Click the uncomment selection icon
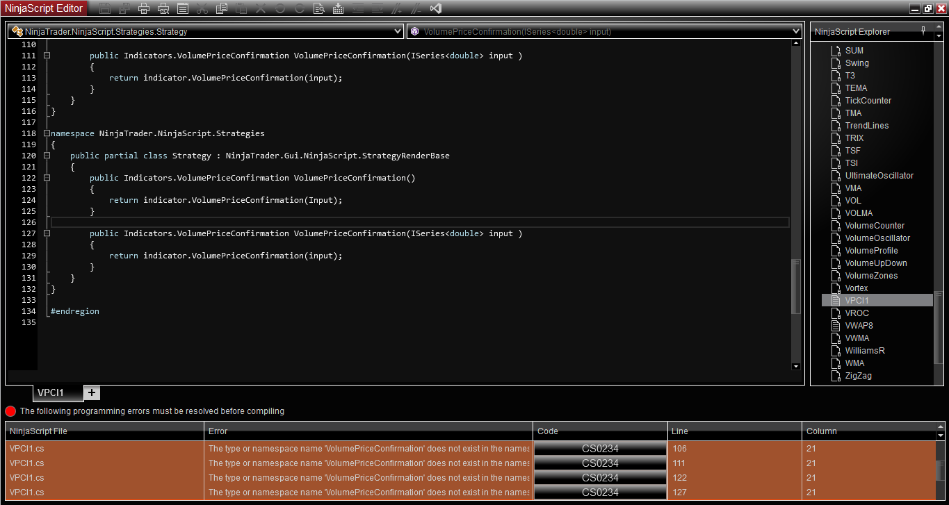The width and height of the screenshot is (949, 505). tap(416, 9)
